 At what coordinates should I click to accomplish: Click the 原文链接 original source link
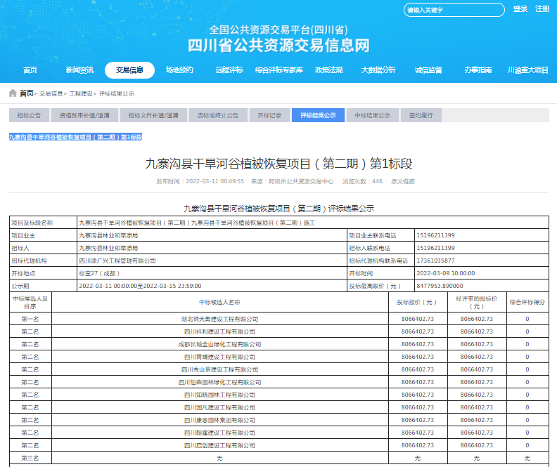403,181
